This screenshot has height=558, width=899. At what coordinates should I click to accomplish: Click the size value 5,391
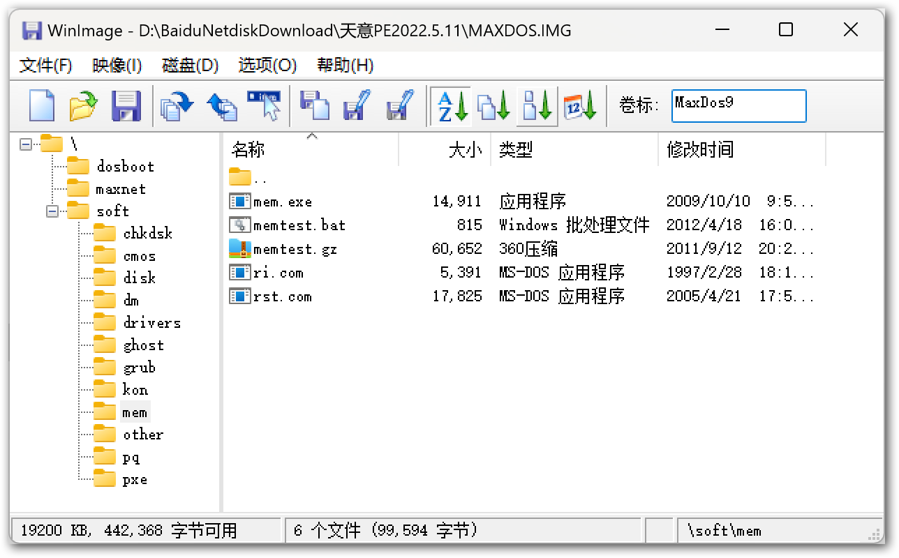tap(461, 273)
